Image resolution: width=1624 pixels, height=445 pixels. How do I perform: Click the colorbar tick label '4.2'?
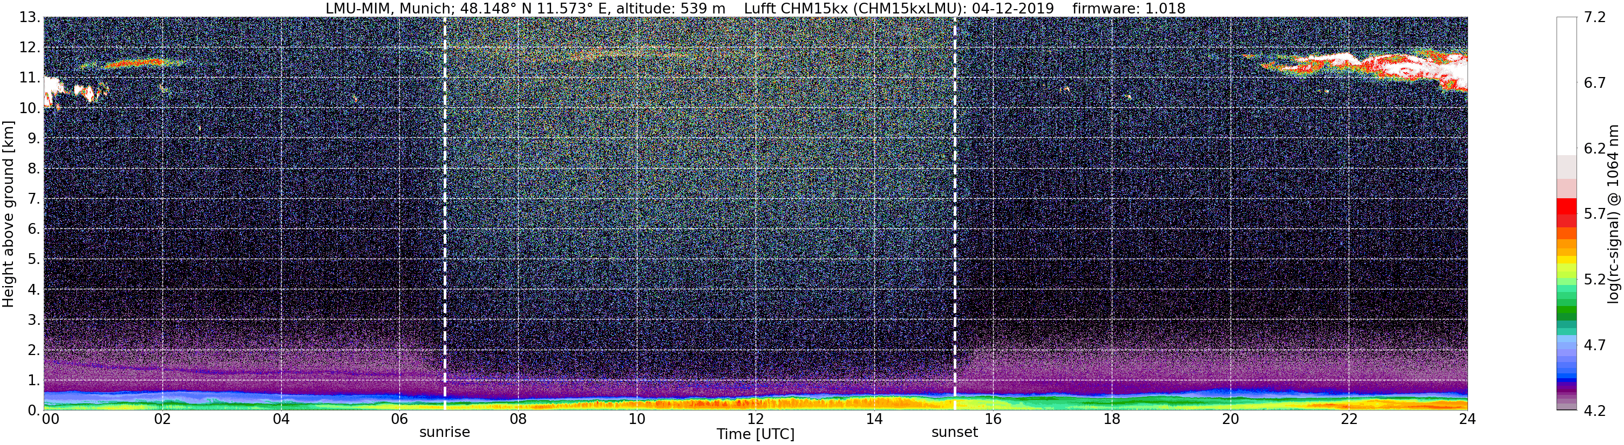tap(1595, 411)
